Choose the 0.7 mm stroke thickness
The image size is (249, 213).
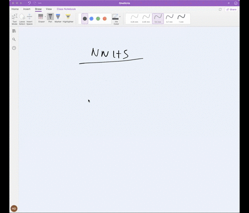tap(170, 19)
